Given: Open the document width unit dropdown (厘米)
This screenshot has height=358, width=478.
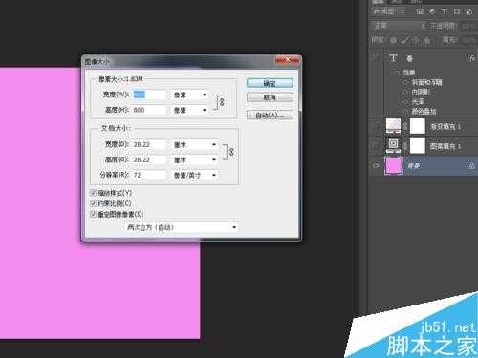Looking at the screenshot, I should (x=195, y=145).
